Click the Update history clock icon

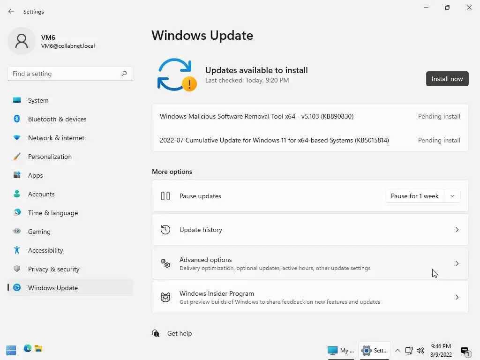[x=165, y=230]
